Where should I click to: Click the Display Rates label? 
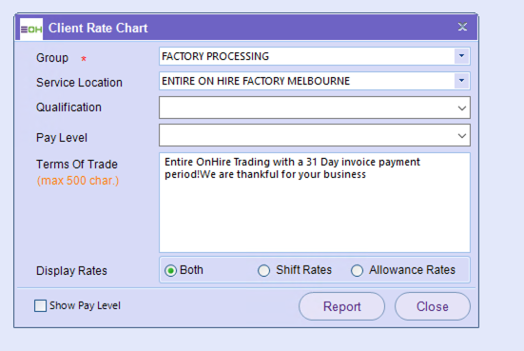tap(71, 271)
